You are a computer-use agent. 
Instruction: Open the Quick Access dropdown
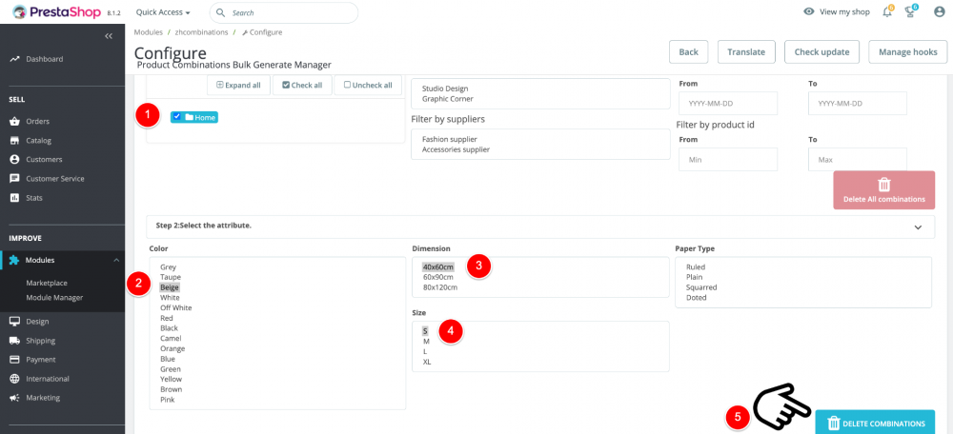(x=163, y=12)
